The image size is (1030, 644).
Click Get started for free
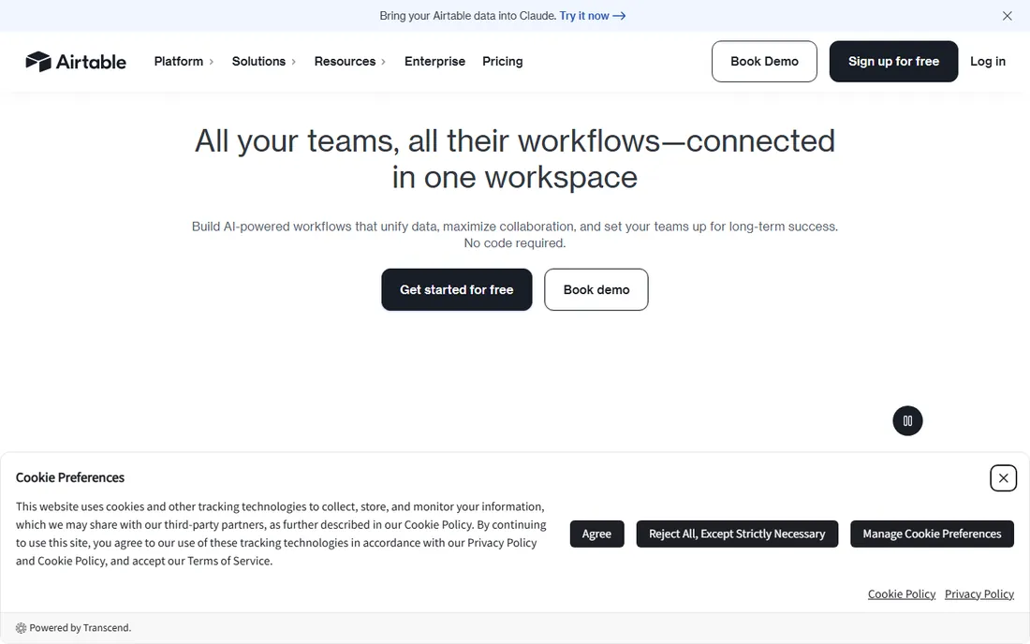point(457,289)
